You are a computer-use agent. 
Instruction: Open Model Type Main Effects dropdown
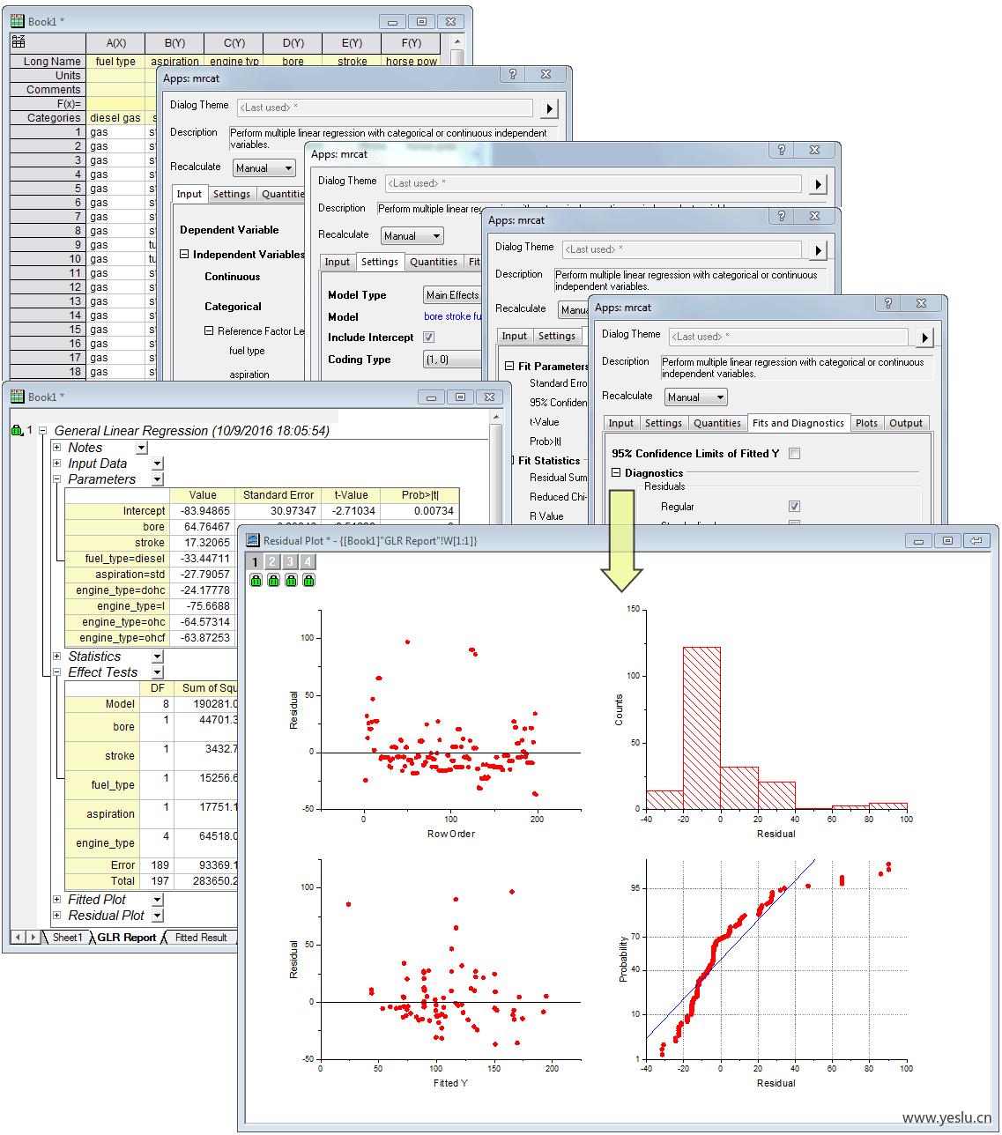(452, 295)
